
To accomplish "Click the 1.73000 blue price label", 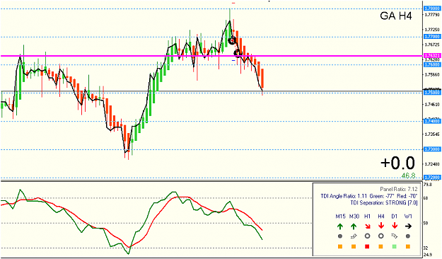I will (x=432, y=149).
